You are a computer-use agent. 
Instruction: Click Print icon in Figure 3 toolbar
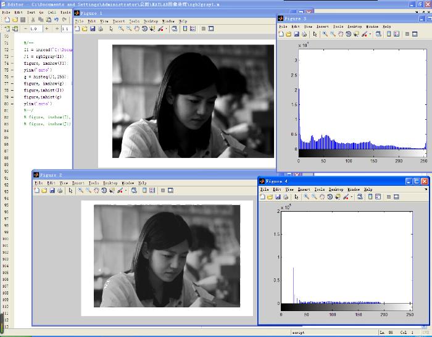pyautogui.click(x=304, y=35)
